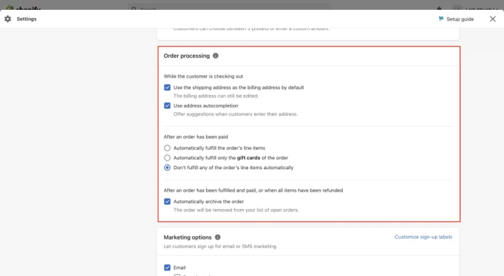Click the Order processing info icon
The height and width of the screenshot is (276, 504).
tap(216, 56)
